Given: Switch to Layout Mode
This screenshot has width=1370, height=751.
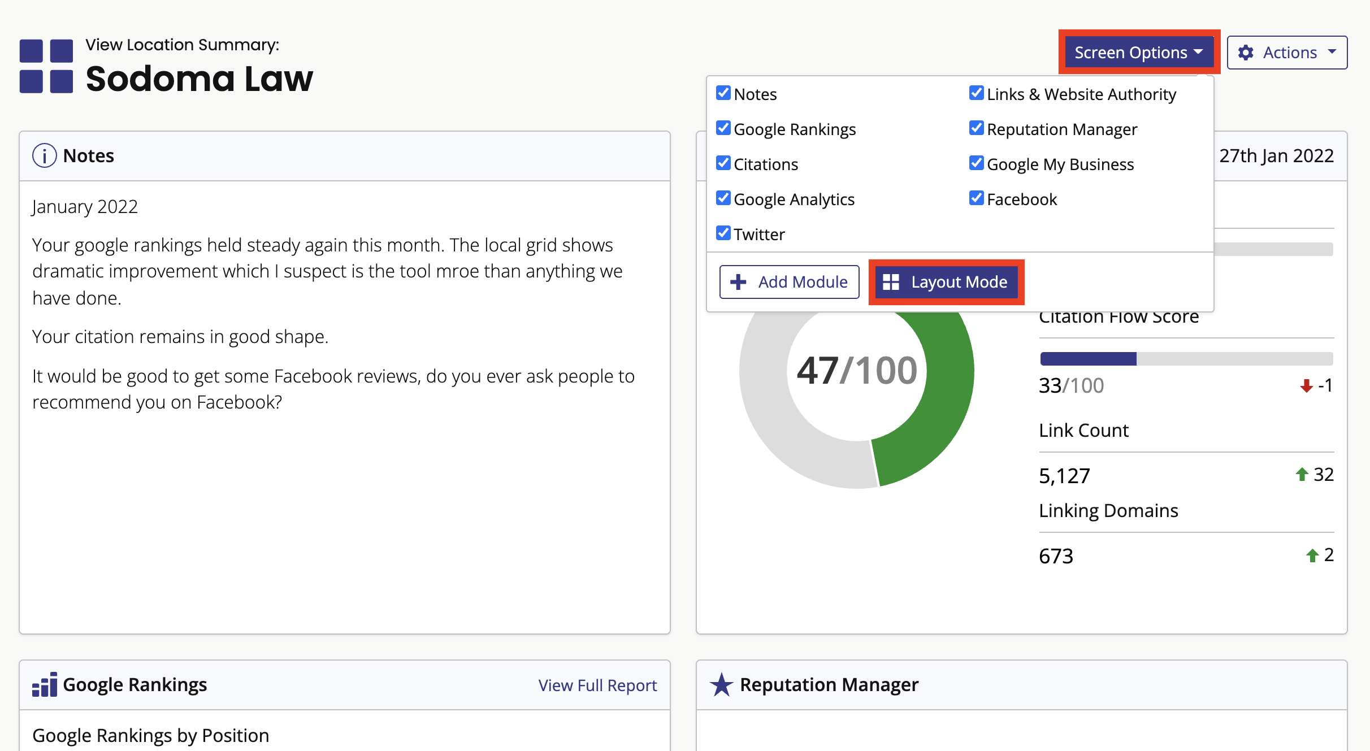Looking at the screenshot, I should 946,281.
